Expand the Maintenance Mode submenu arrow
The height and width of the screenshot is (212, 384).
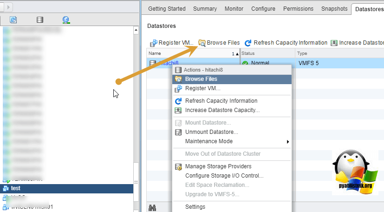click(x=288, y=141)
